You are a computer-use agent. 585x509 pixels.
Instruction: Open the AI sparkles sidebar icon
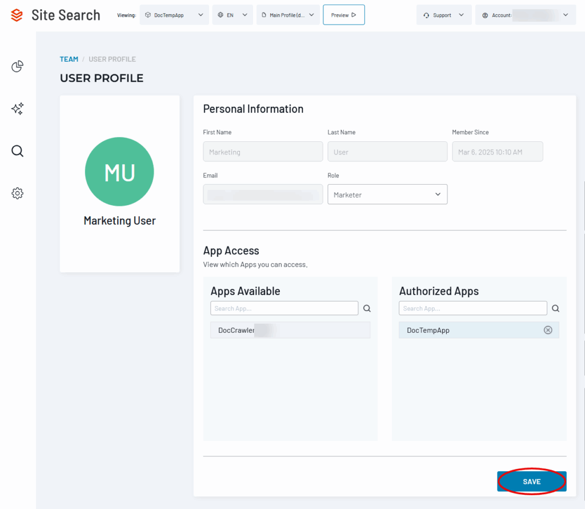[x=18, y=109]
